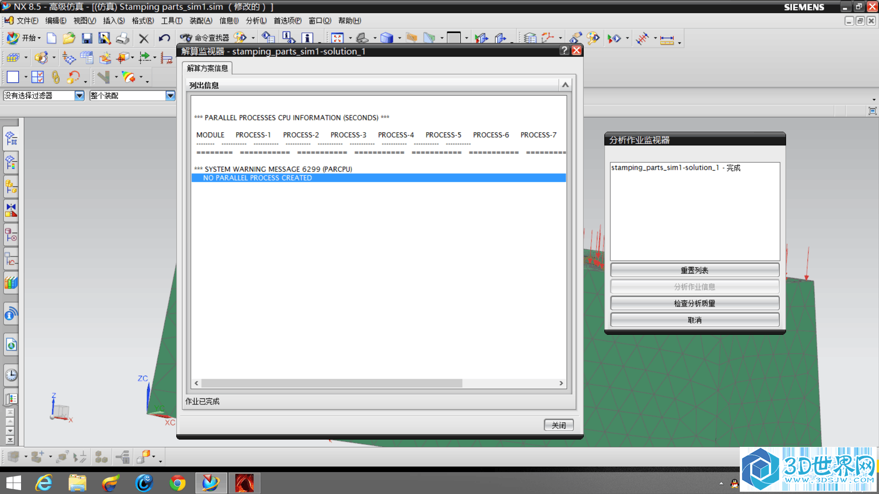Click the left arrow of log scrollbar
The height and width of the screenshot is (494, 879).
(196, 383)
